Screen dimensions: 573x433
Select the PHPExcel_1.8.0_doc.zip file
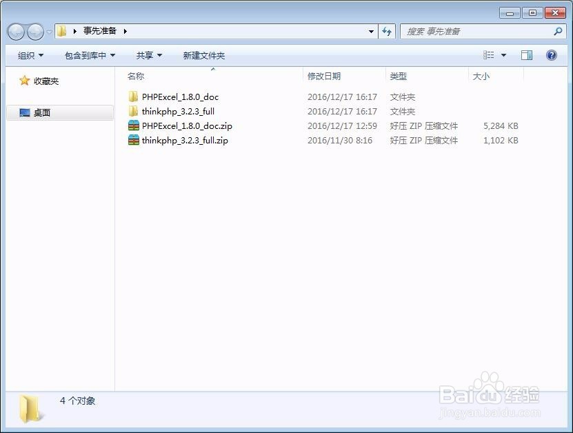(x=183, y=125)
